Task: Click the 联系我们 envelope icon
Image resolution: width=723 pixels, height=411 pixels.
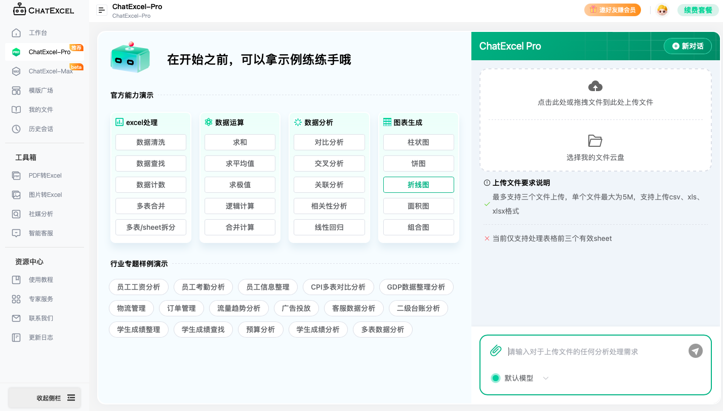Action: 17,318
